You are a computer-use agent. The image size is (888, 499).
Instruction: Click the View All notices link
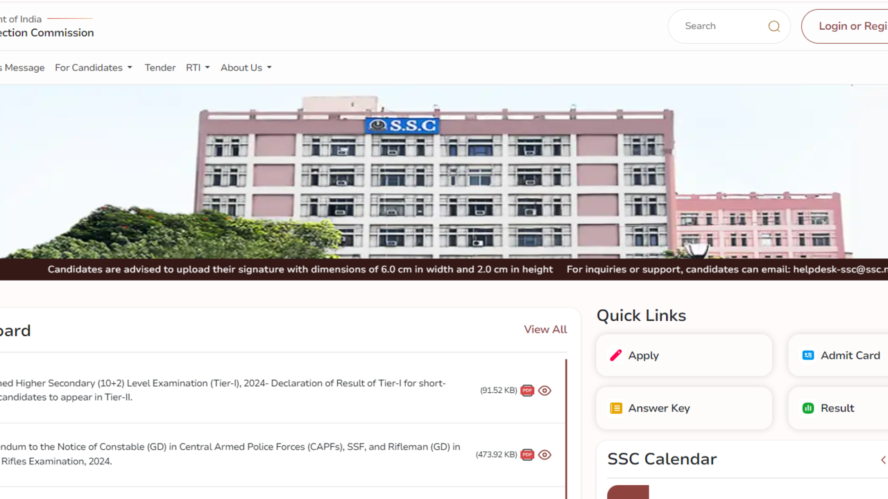[545, 329]
